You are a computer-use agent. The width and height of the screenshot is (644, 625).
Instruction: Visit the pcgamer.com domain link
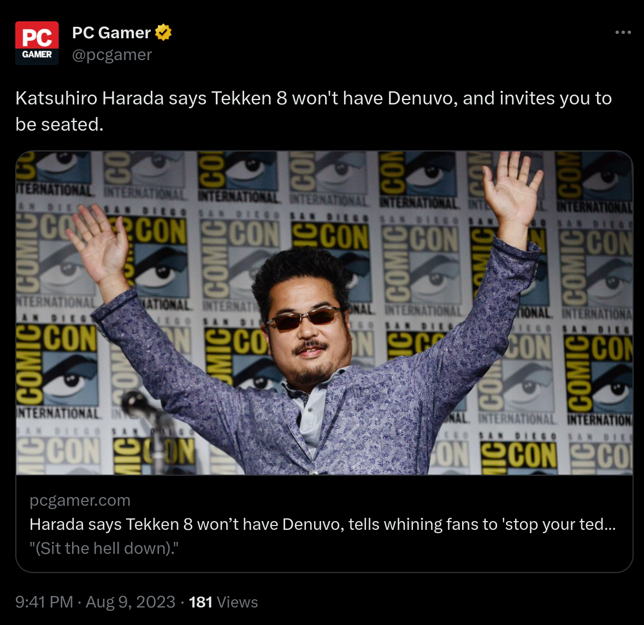[80, 500]
